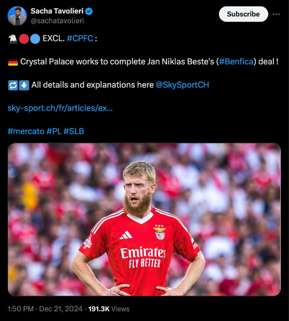Open the three-dot more options menu
Viewport: 289px width, 321px height.
(276, 14)
